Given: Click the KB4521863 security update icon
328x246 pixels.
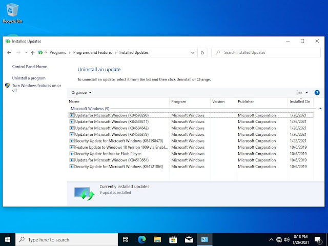Looking at the screenshot, I should tap(72, 166).
